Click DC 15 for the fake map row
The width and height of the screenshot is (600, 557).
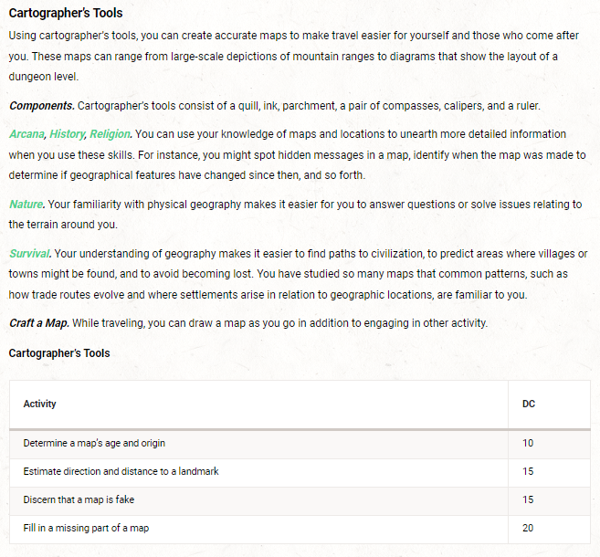pos(527,499)
